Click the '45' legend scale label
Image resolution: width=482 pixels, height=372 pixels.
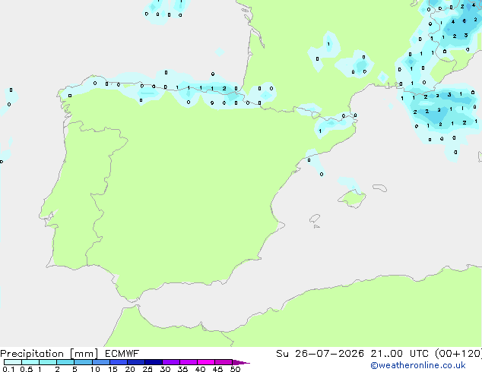point(217,369)
